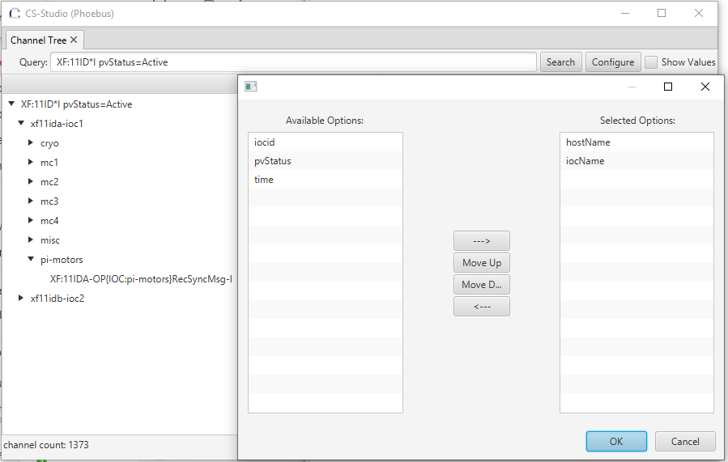The image size is (728, 462).
Task: Collapse the xf11ida-ioc1 node
Action: pyautogui.click(x=21, y=124)
